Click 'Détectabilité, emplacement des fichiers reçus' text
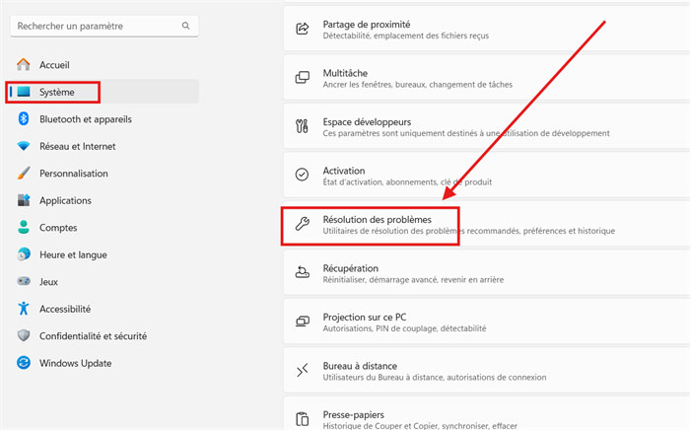This screenshot has height=430, width=690. point(406,36)
